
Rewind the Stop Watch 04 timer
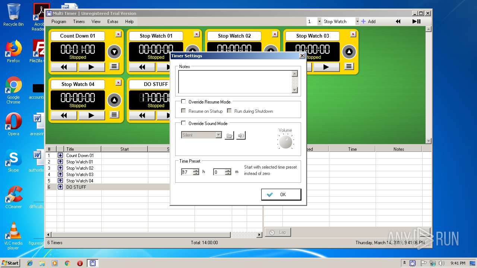64,115
